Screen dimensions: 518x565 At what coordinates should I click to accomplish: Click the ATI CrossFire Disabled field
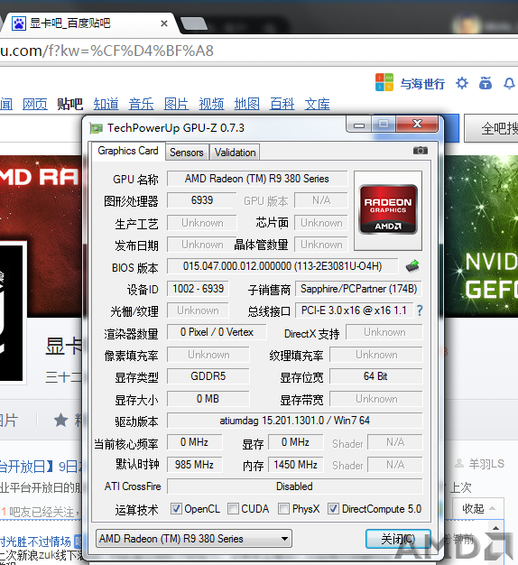[x=294, y=486]
